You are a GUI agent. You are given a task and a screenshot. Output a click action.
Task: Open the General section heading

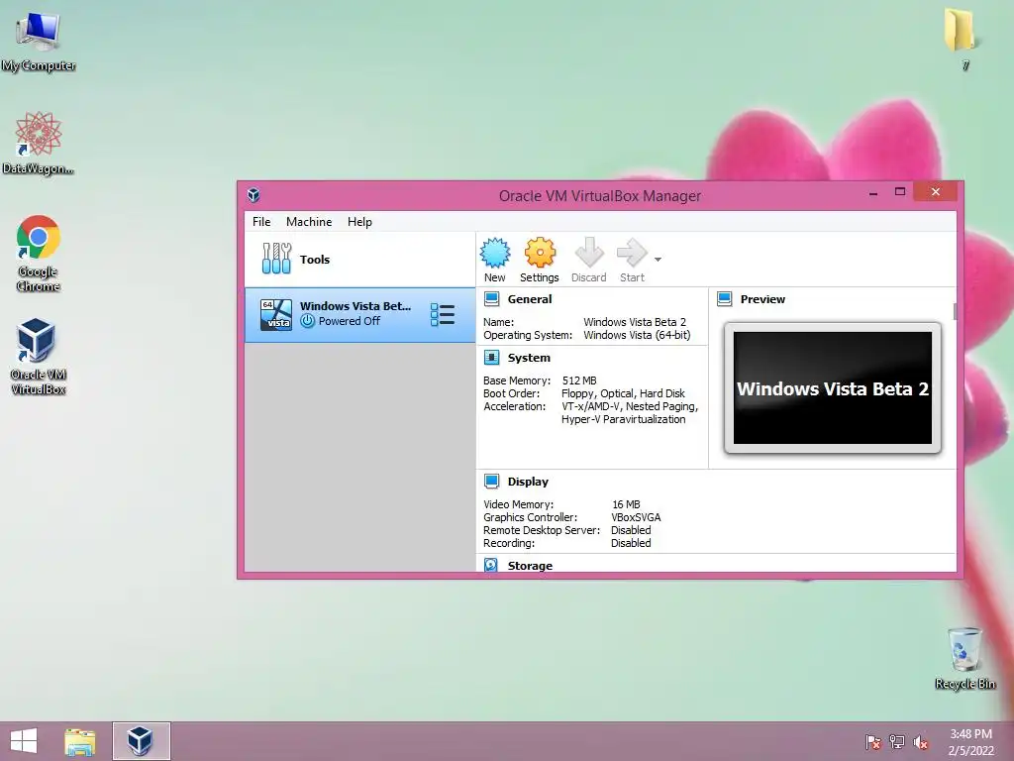530,299
